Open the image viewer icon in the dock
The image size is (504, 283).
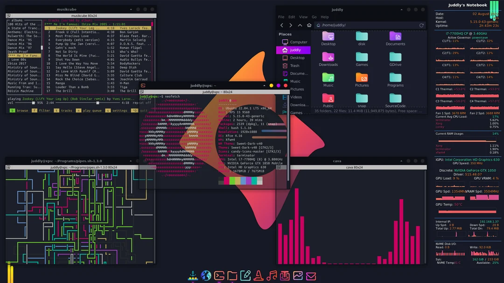(x=297, y=275)
